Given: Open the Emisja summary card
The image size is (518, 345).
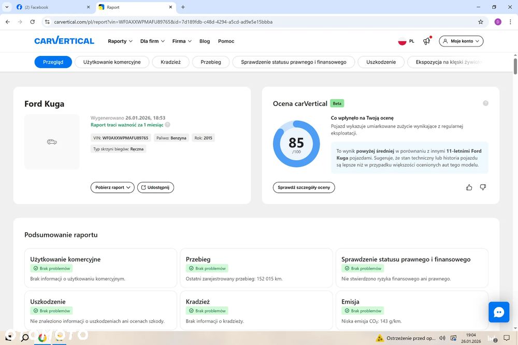Looking at the screenshot, I should 412,310.
